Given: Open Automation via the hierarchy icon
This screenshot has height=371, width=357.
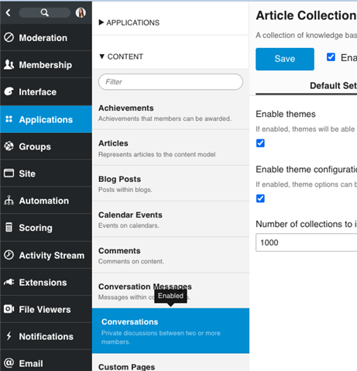Looking at the screenshot, I should [9, 201].
